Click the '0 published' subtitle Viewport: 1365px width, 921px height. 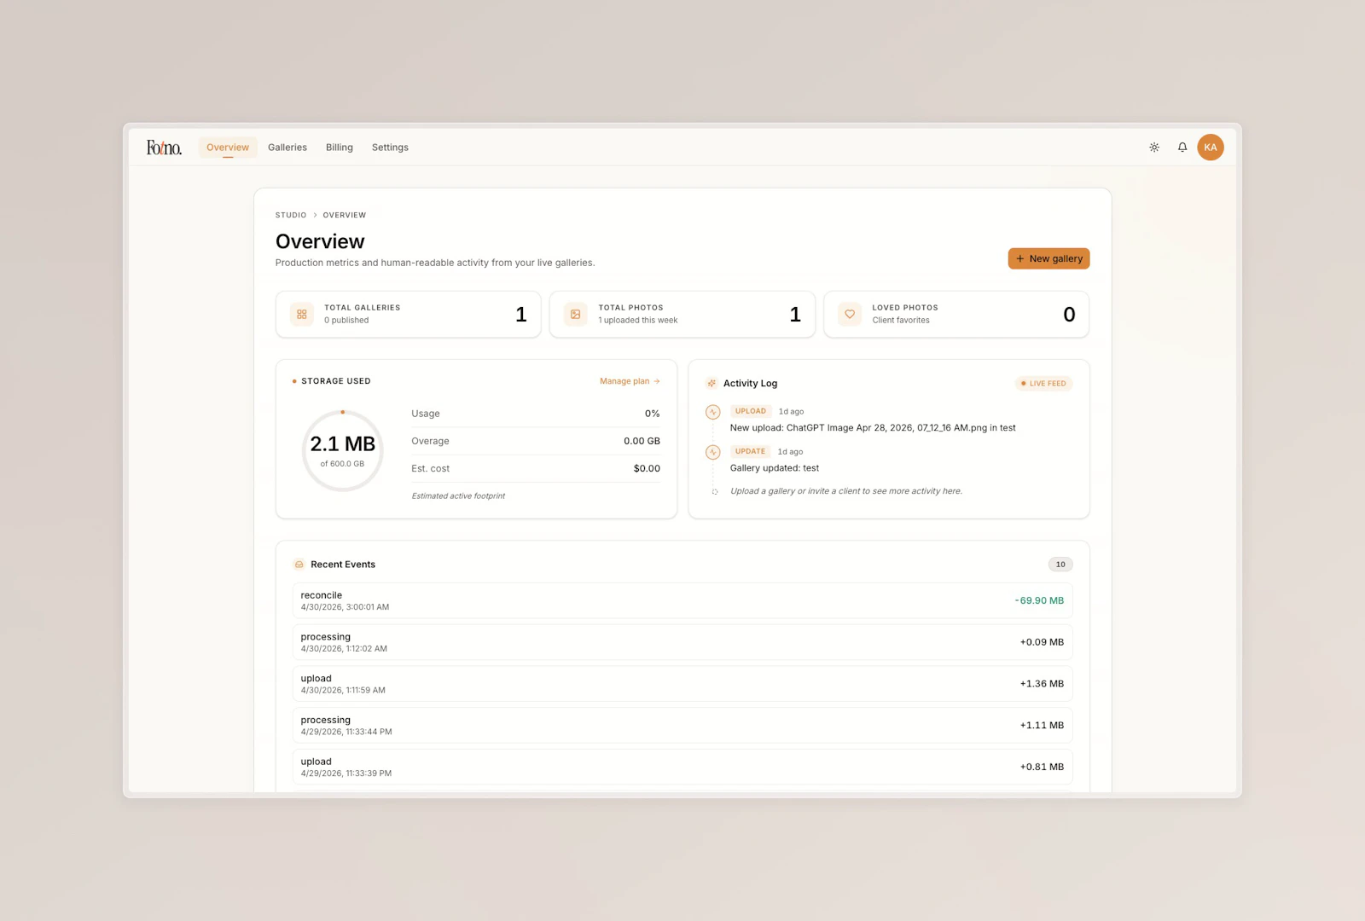(346, 321)
